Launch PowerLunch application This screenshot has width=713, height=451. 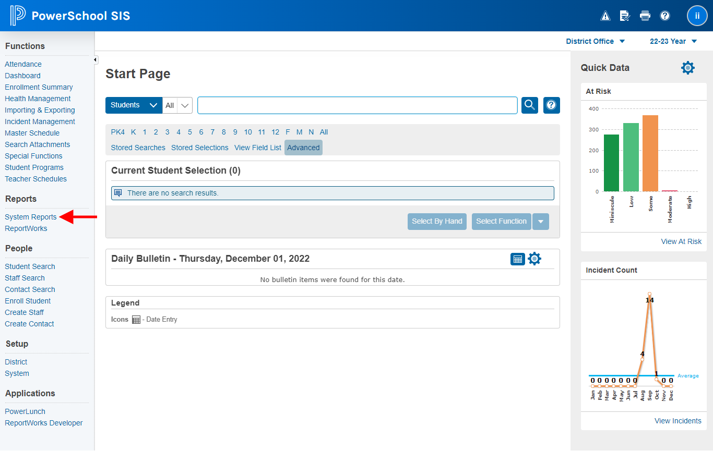click(25, 411)
